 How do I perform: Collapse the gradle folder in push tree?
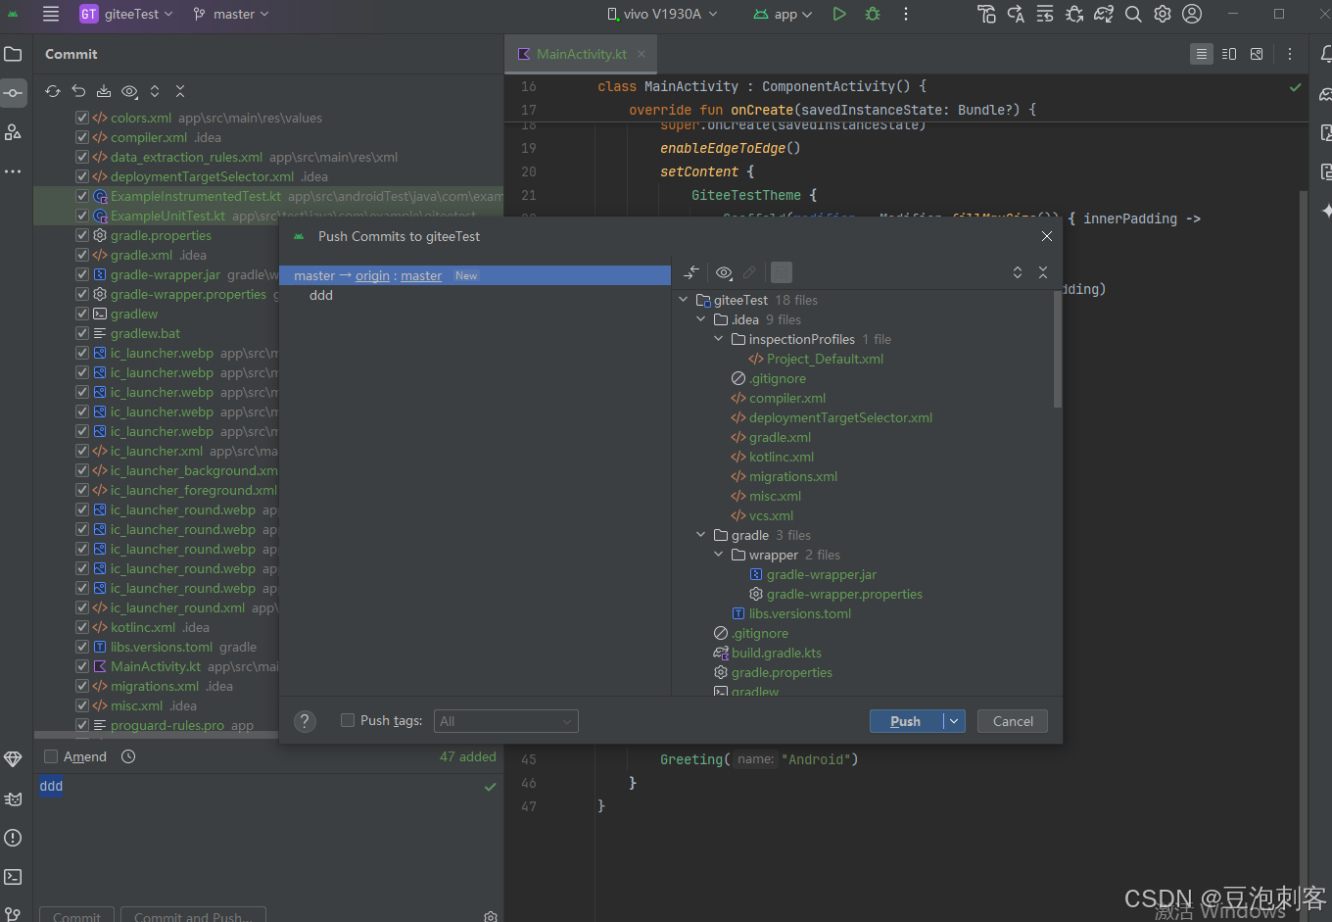[x=701, y=535]
